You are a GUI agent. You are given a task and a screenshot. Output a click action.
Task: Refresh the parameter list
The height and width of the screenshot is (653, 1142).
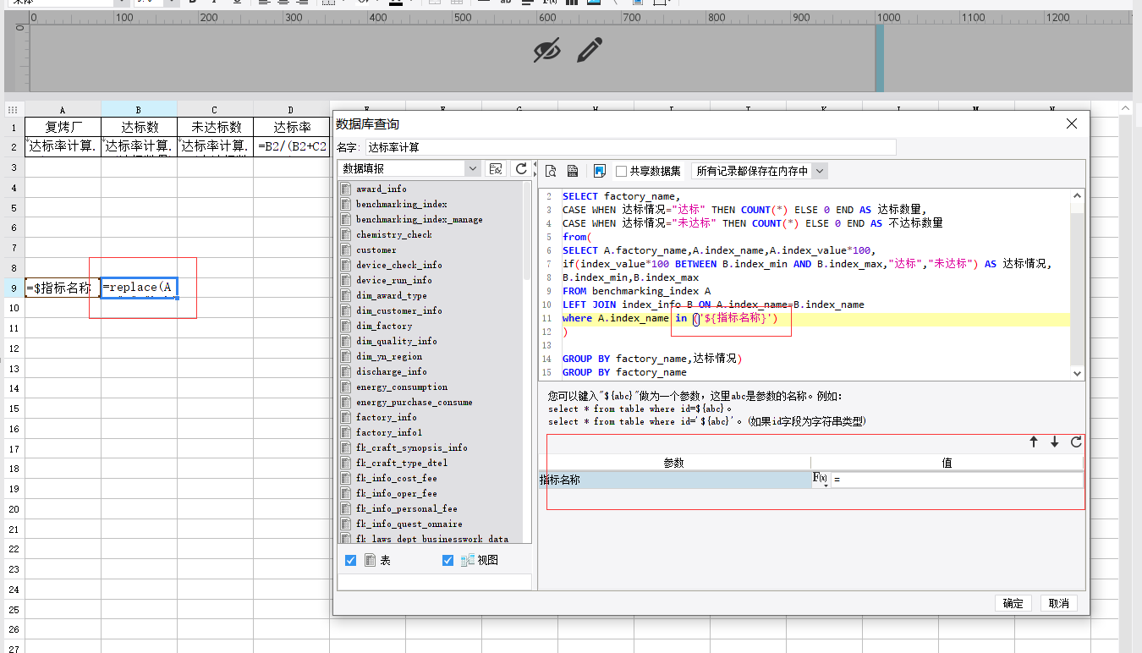tap(1076, 442)
